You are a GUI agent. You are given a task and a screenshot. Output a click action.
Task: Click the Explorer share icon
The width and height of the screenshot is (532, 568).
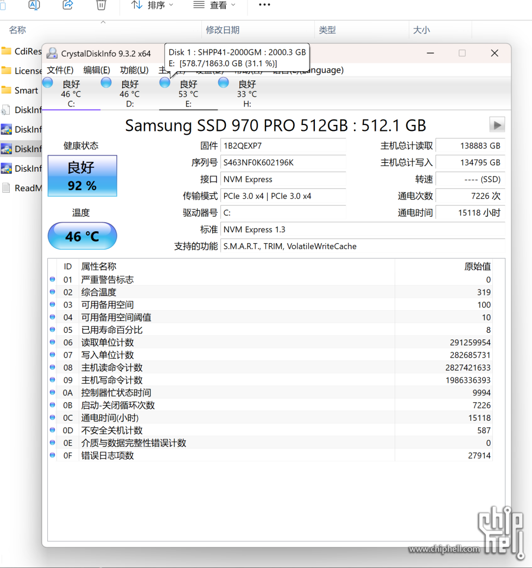point(68,5)
